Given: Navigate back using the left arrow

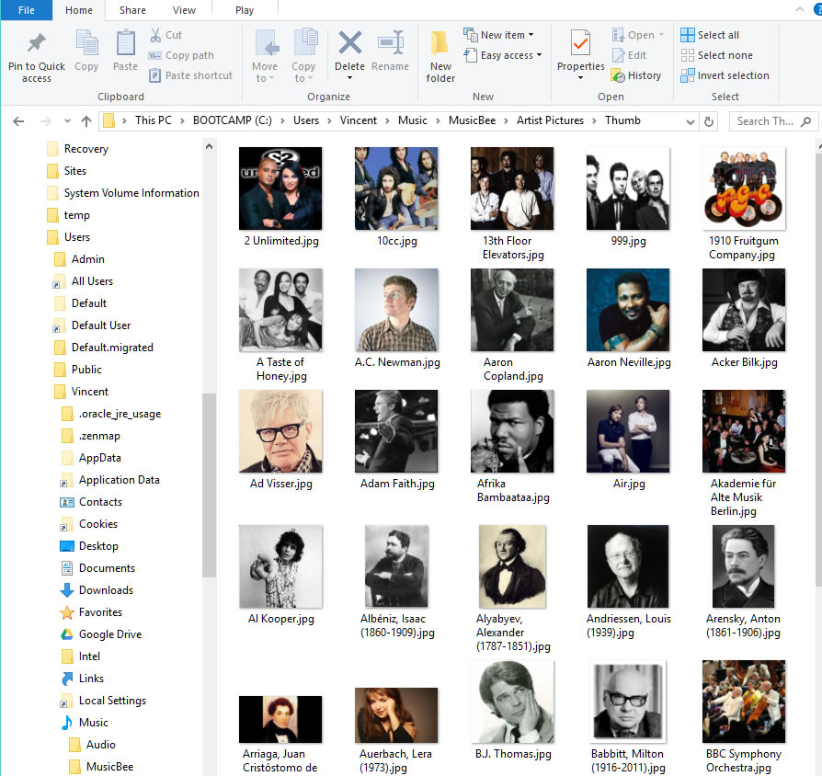Looking at the screenshot, I should (x=18, y=121).
